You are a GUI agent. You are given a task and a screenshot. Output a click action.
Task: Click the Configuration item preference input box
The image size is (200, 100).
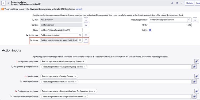(116, 97)
